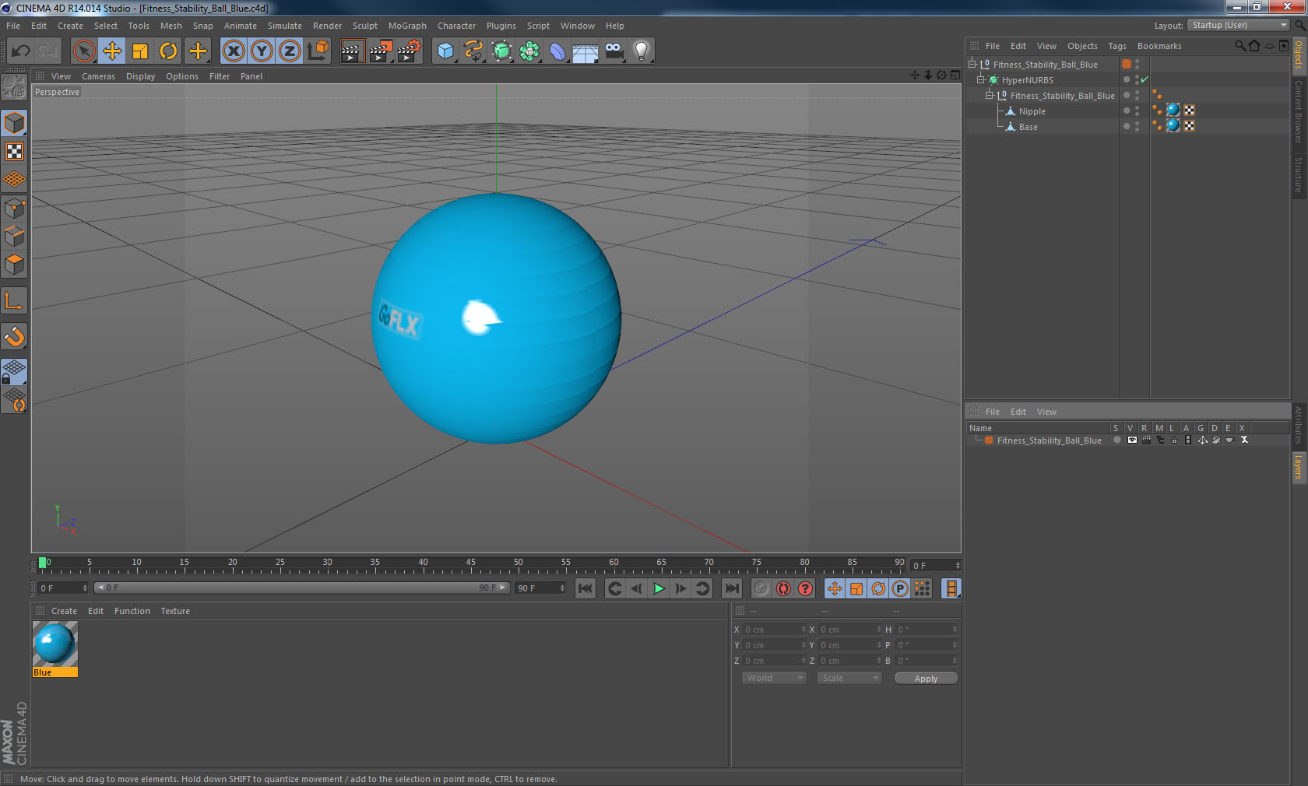The height and width of the screenshot is (786, 1308).
Task: Collapse the nested Fitness_Stability_Ball_Blue group
Action: pyautogui.click(x=990, y=96)
